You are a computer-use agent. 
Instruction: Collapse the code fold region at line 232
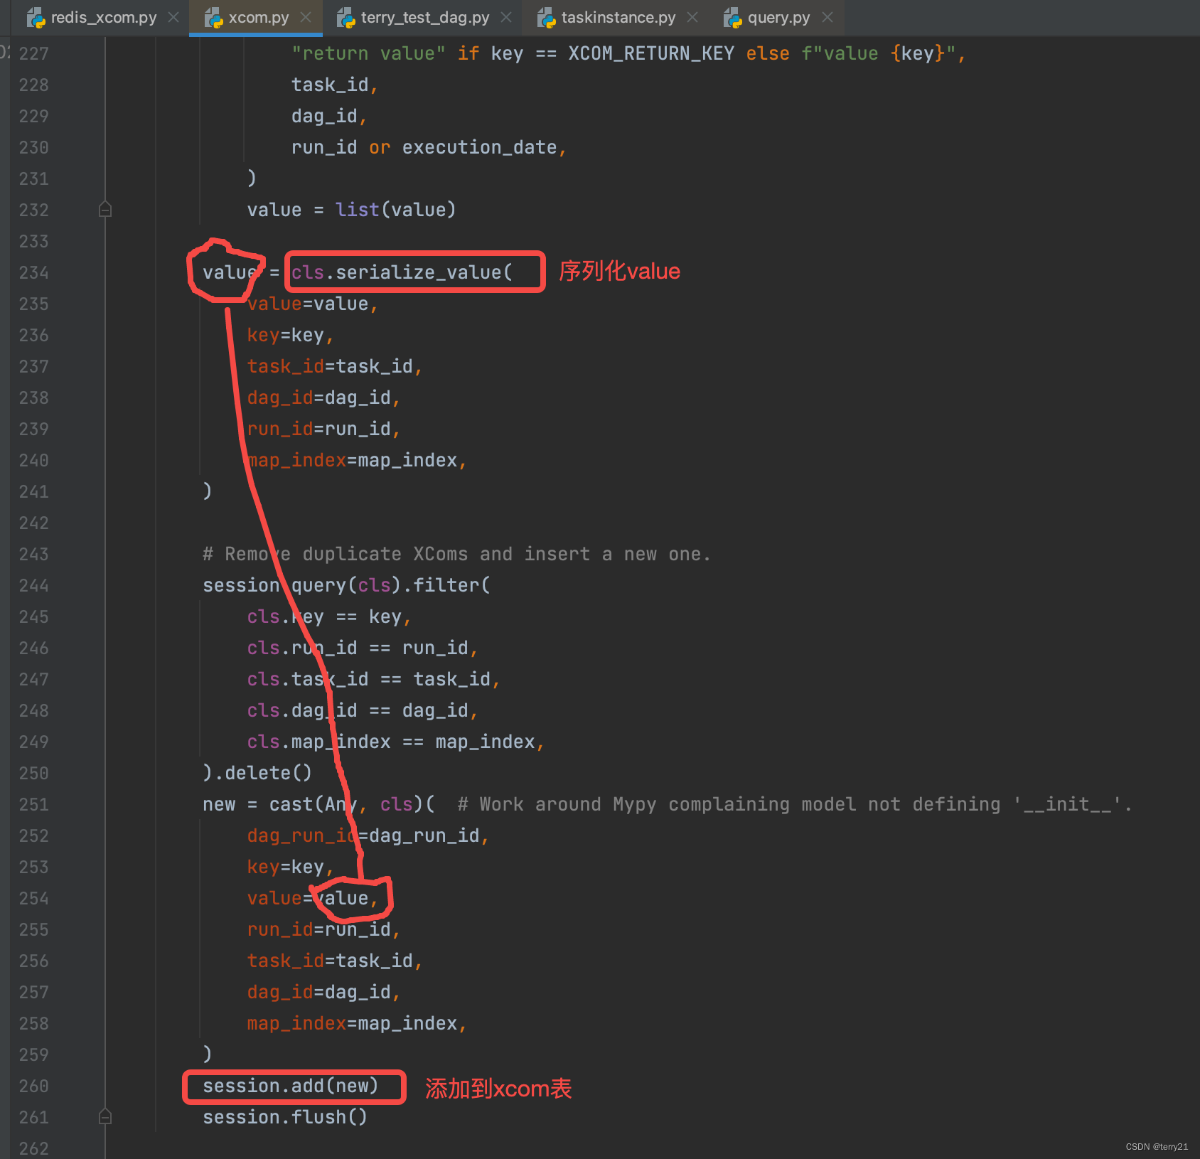point(105,208)
